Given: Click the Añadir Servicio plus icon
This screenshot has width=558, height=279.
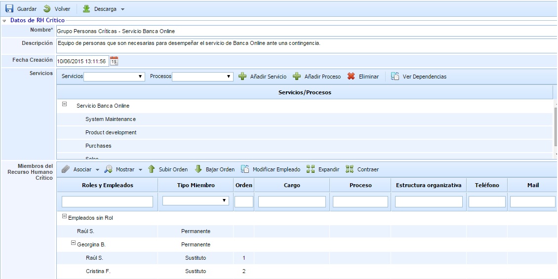Looking at the screenshot, I should click(242, 77).
